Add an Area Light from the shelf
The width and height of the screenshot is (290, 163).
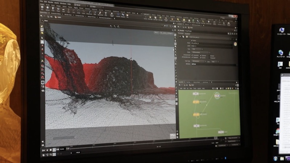tap(160, 19)
